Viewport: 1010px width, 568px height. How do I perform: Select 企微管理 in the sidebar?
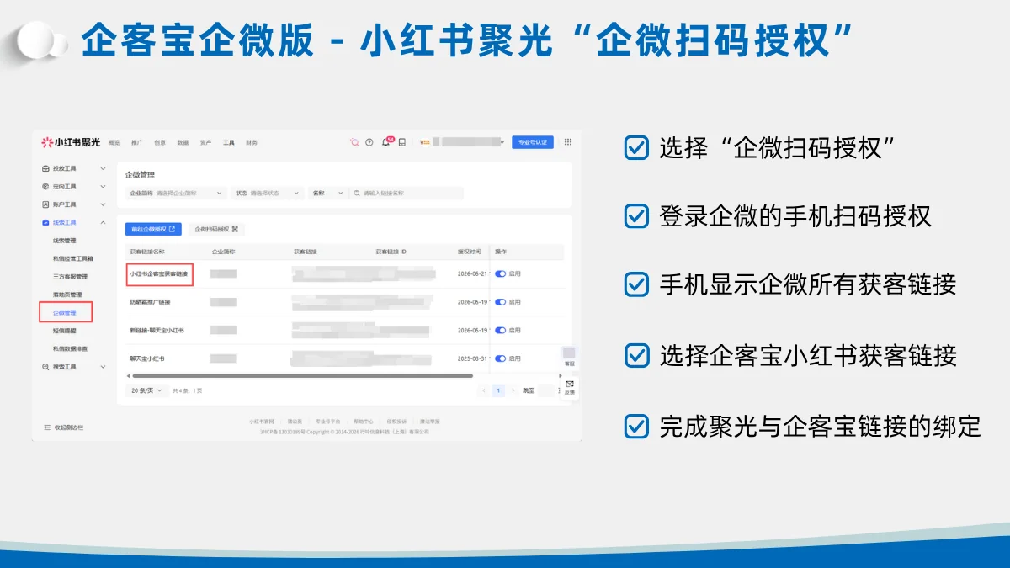[65, 312]
